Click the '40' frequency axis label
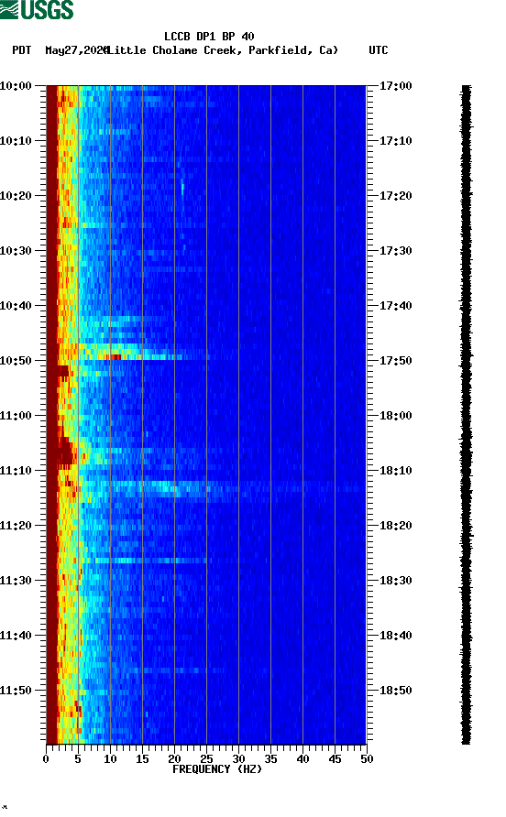Screen dimensions: 506x817 (302, 759)
